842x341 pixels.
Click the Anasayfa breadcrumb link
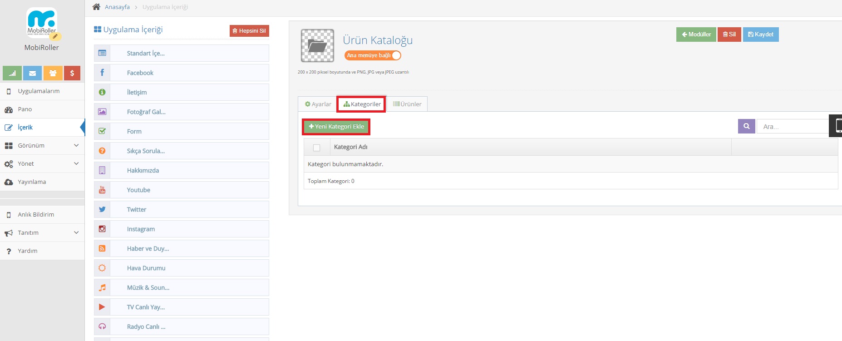click(x=117, y=7)
